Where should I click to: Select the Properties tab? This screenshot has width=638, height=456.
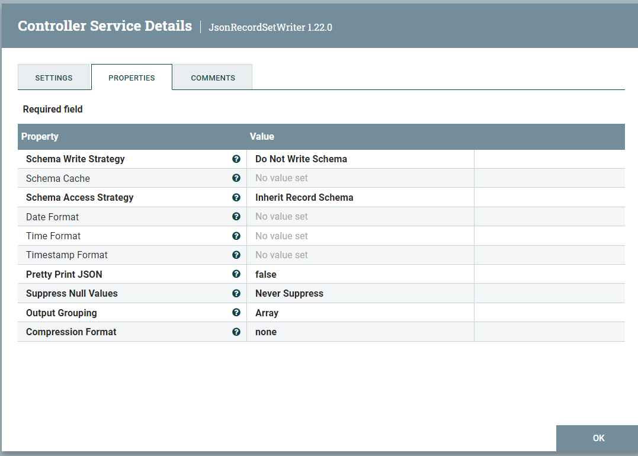coord(132,78)
